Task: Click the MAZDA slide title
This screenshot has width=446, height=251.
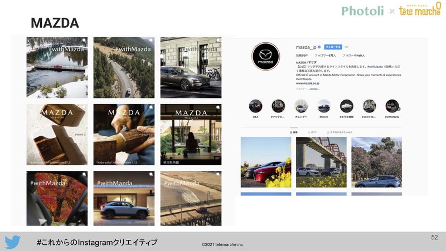Action: (x=55, y=23)
